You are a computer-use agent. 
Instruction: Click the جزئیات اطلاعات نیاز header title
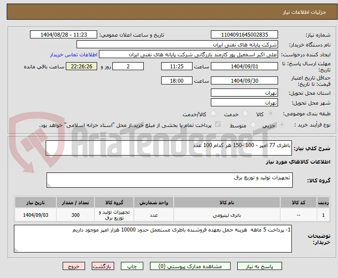[x=304, y=12]
